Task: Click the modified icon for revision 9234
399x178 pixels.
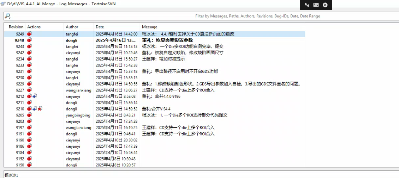Action: 29,59
